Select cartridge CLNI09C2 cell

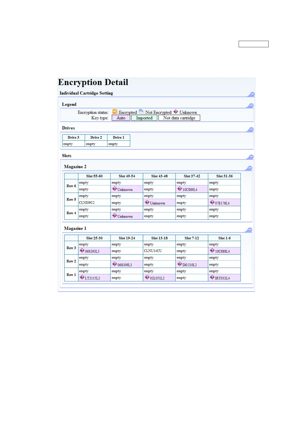(94, 202)
